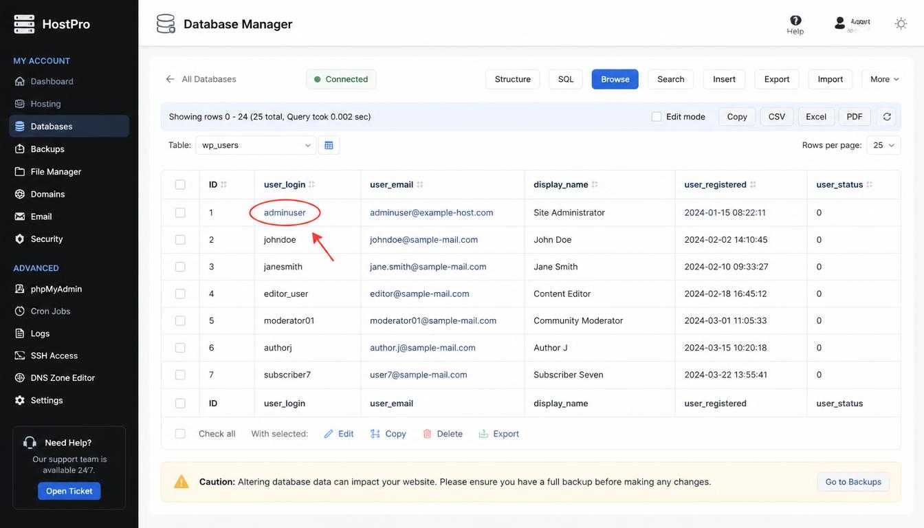The image size is (924, 528).
Task: Open the Insert tab
Action: (725, 79)
